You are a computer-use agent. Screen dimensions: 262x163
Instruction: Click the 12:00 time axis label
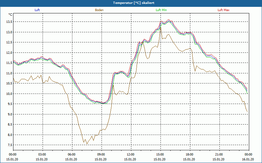point(131,155)
